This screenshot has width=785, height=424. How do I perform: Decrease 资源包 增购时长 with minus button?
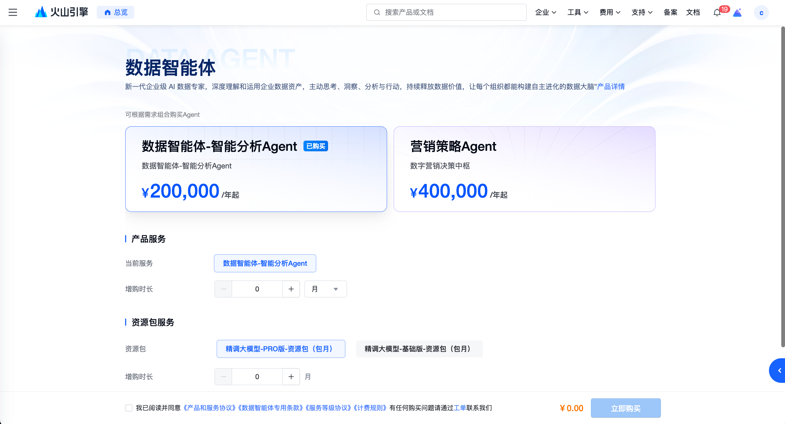[x=223, y=376]
